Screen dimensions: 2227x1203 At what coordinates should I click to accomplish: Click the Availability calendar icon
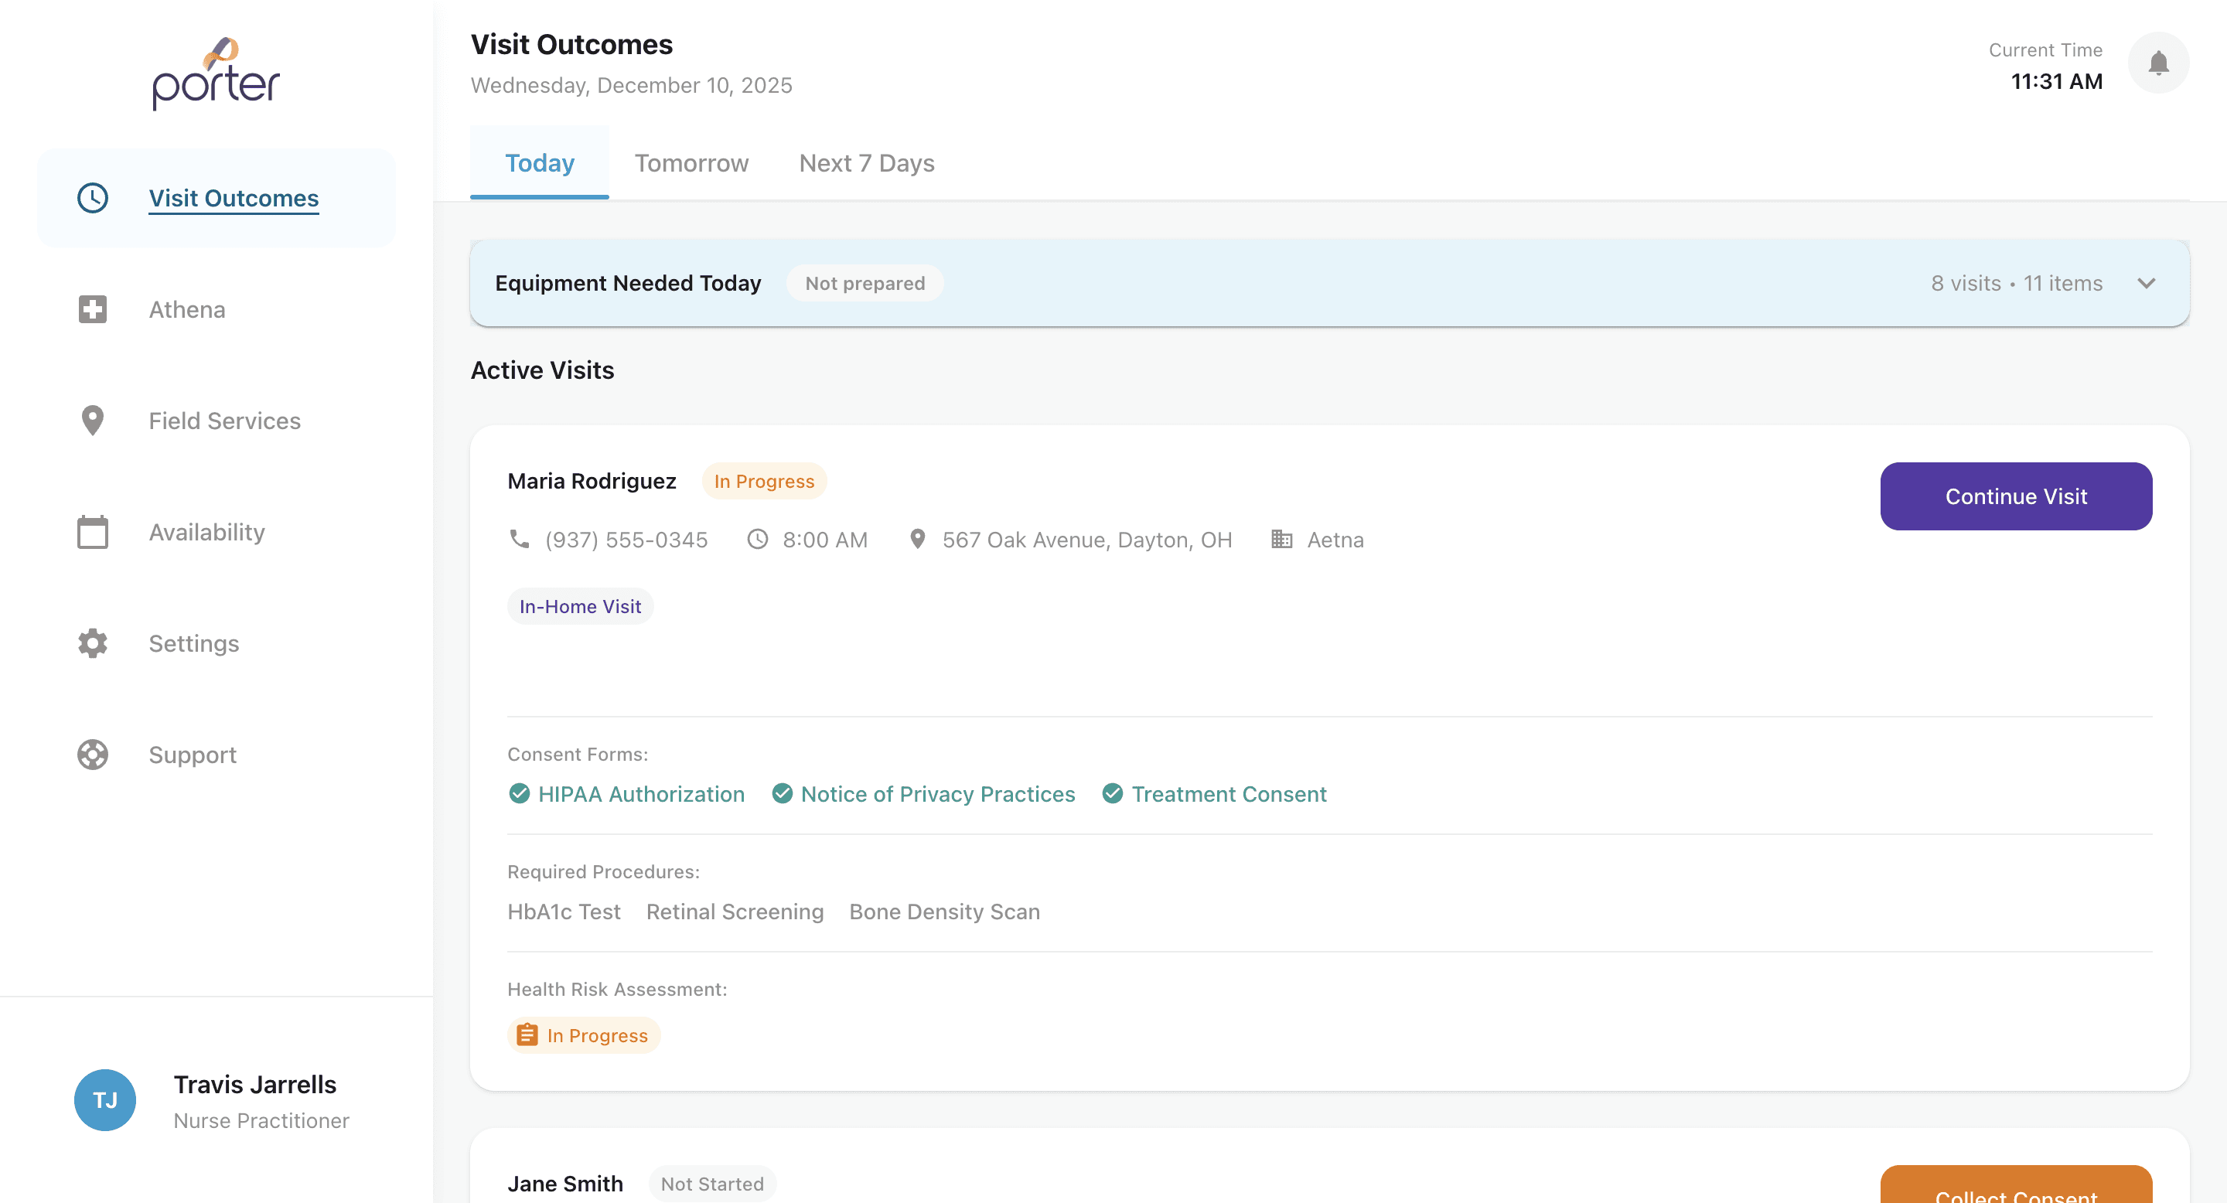(93, 533)
